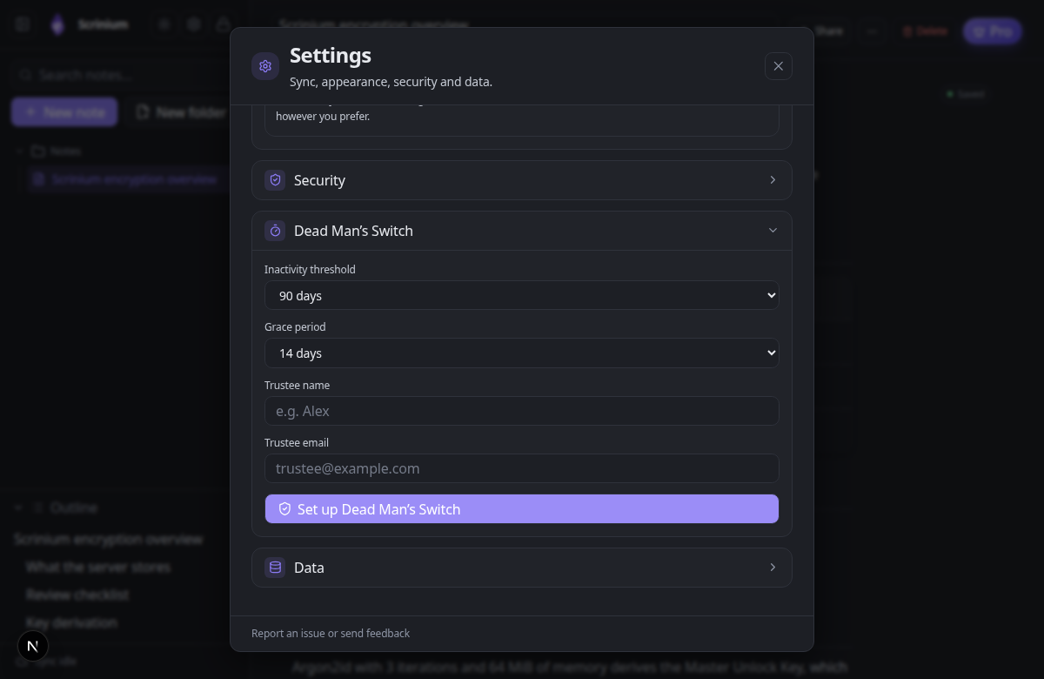Image resolution: width=1044 pixels, height=679 pixels.
Task: Click New folder in background sidebar
Action: (x=182, y=112)
